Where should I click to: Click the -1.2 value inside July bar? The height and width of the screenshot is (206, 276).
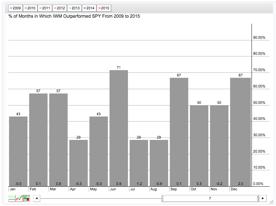point(139,184)
